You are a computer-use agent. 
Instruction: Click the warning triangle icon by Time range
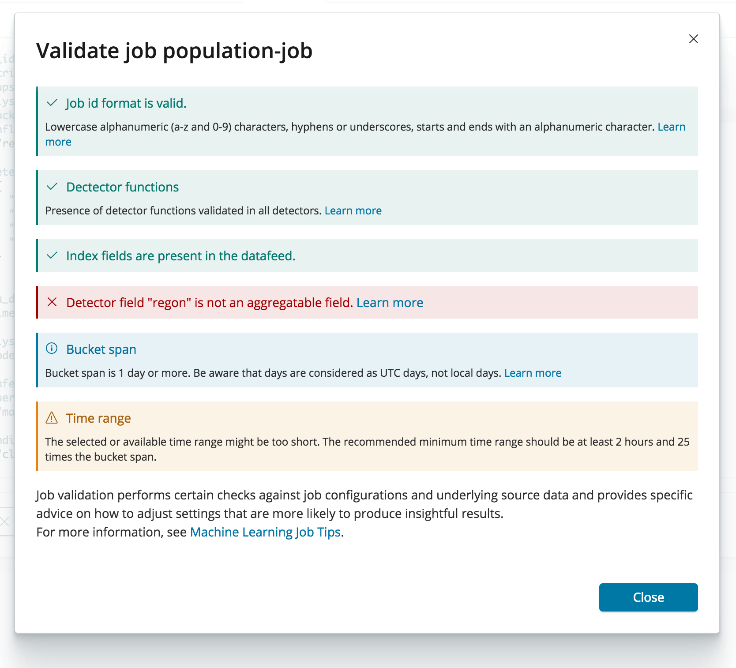52,417
